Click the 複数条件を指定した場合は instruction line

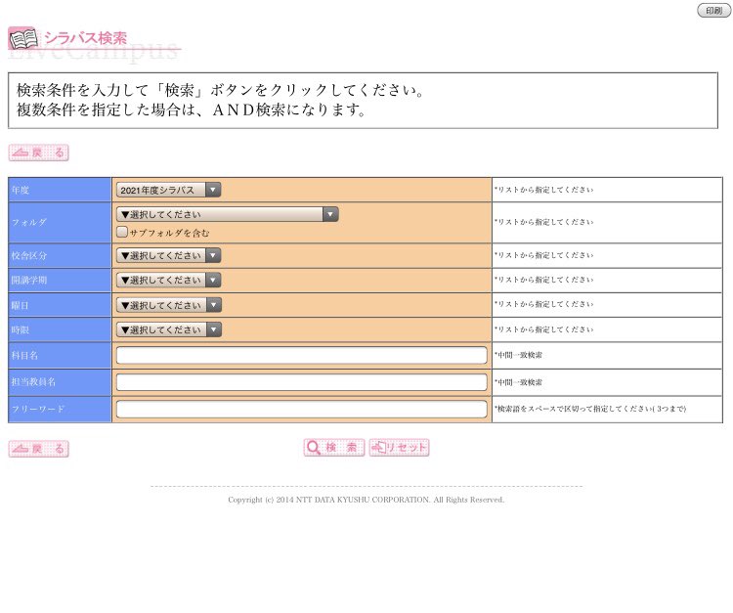(x=192, y=109)
